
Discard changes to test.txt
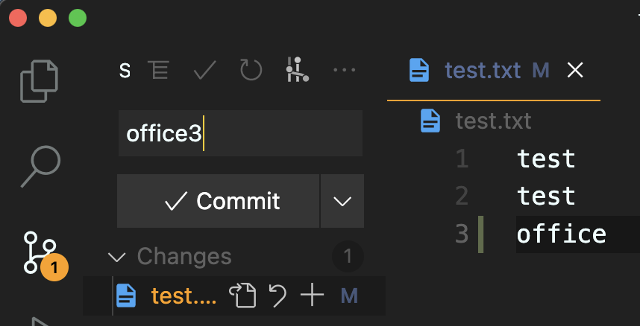277,296
